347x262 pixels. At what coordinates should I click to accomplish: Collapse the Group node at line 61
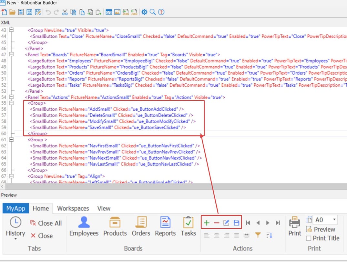click(x=12, y=140)
